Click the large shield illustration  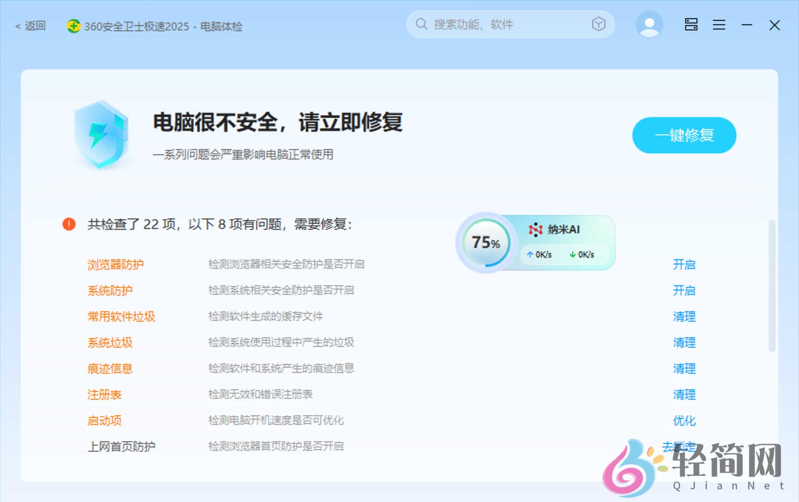101,134
